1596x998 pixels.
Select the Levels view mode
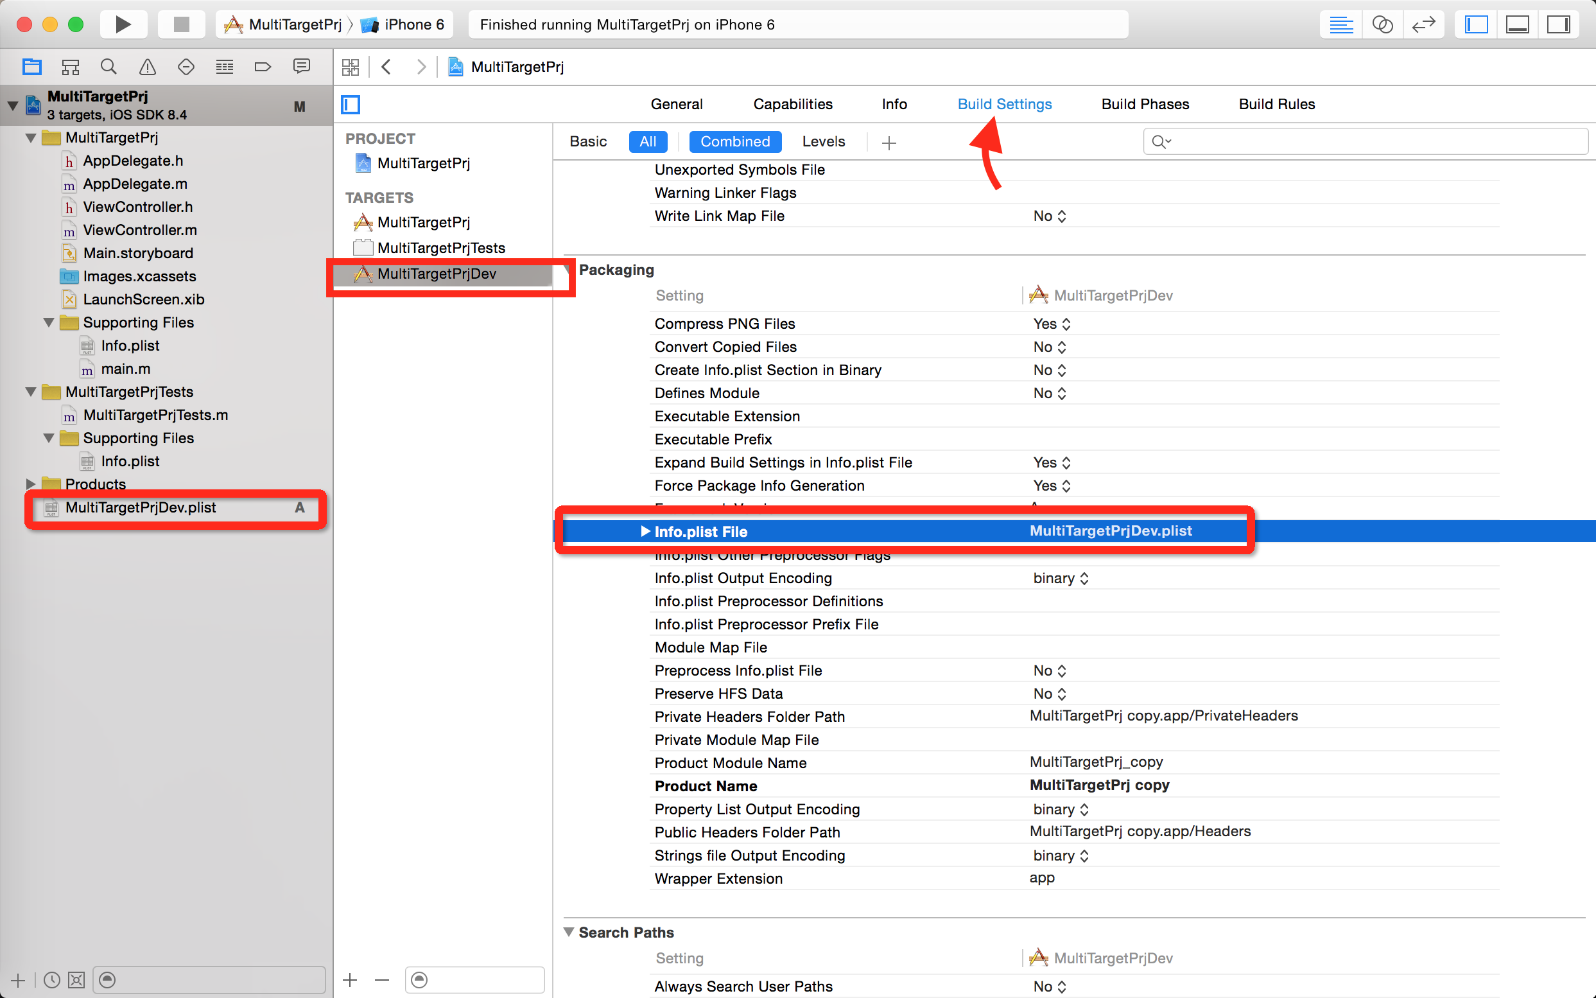pos(824,141)
